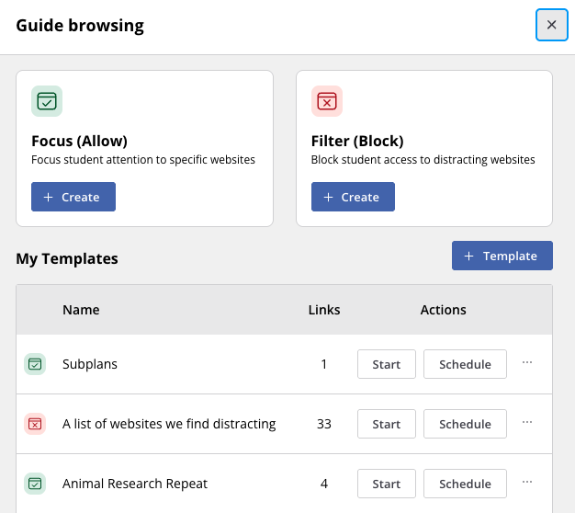The image size is (575, 513).
Task: Close the Guide browsing dialog
Action: 551,25
